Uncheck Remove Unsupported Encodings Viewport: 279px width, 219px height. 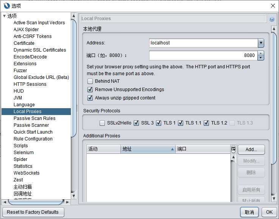click(90, 90)
